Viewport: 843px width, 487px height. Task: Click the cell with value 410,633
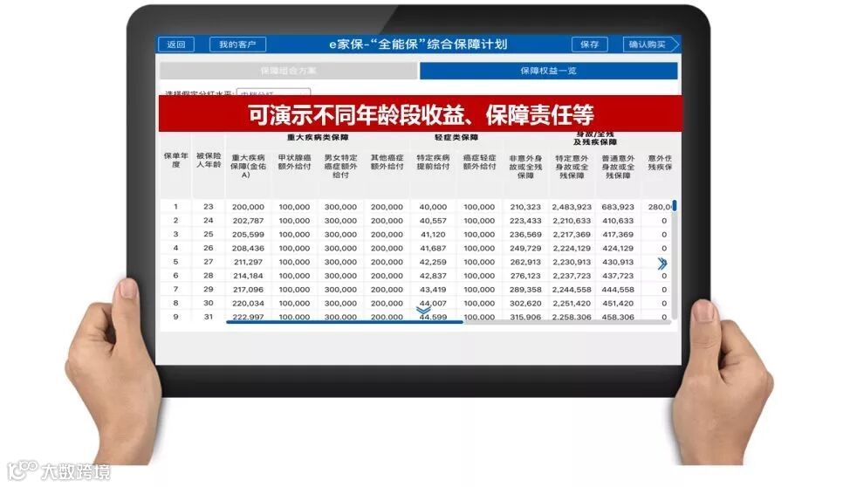tap(618, 221)
